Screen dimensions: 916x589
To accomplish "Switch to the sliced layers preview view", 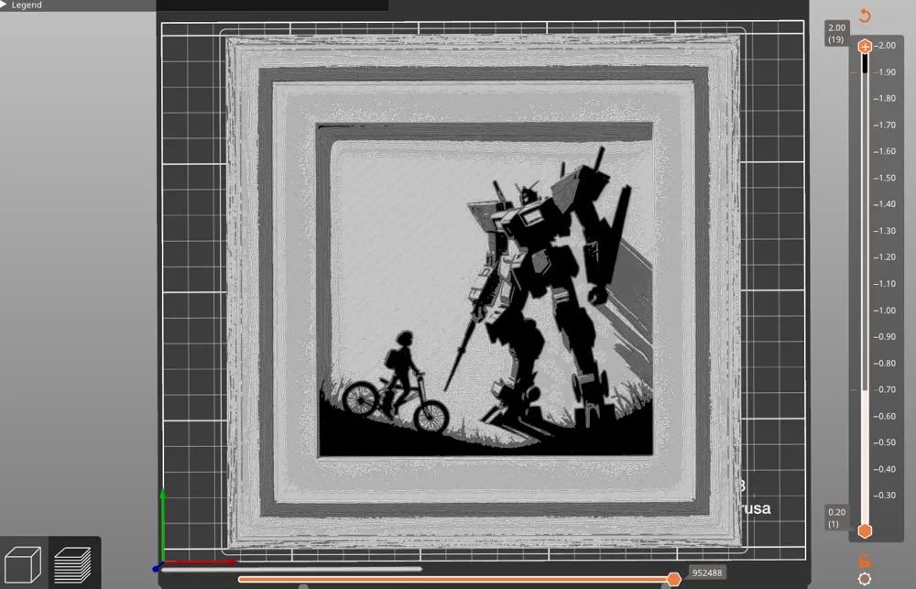I will 73,564.
